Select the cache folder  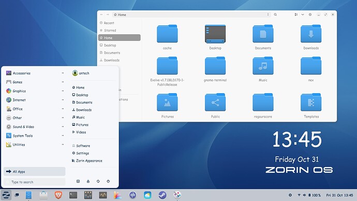tap(167, 34)
